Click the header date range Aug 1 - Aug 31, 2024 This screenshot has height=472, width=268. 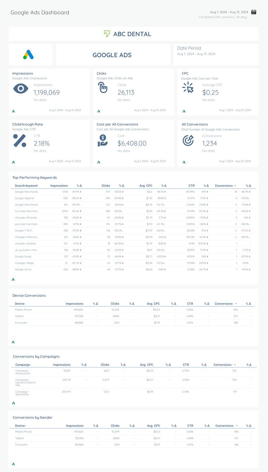(x=229, y=12)
